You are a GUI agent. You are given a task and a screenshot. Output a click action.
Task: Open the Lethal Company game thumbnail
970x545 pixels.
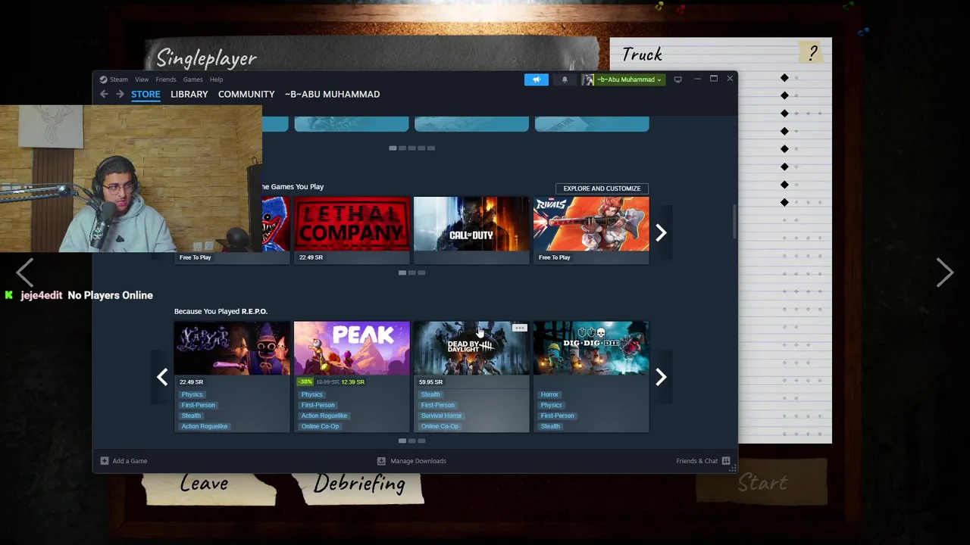point(352,224)
